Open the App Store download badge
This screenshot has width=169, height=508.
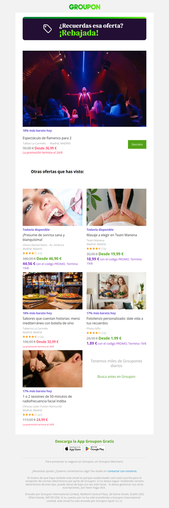coord(73,448)
